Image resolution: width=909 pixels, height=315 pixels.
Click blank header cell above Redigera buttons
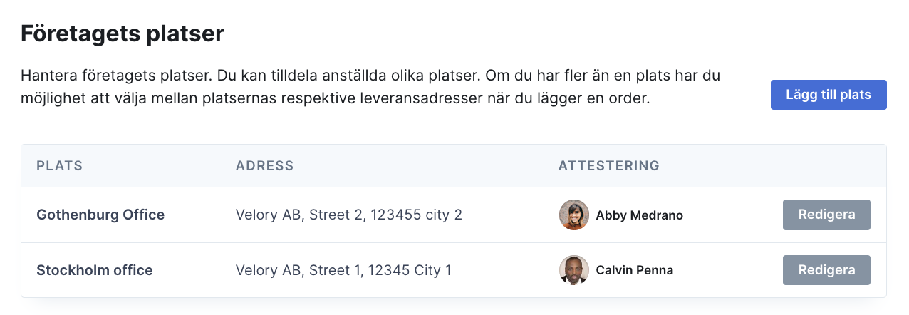point(826,166)
